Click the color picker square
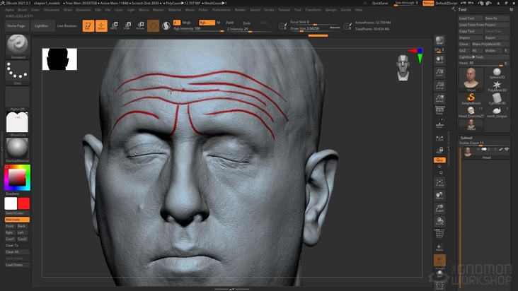 17,178
